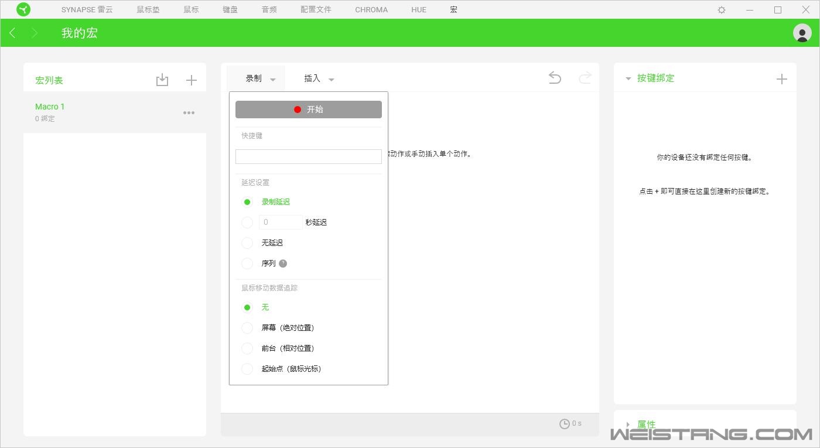Go back with left arrow
The height and width of the screenshot is (448, 820).
pos(12,33)
